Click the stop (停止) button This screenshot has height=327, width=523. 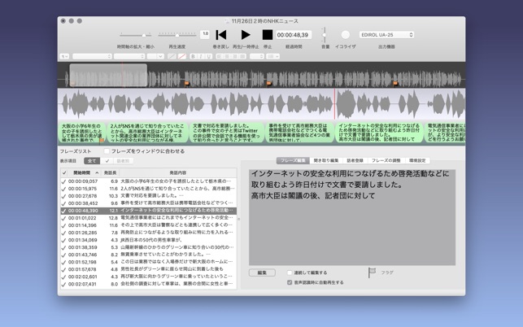coord(267,35)
